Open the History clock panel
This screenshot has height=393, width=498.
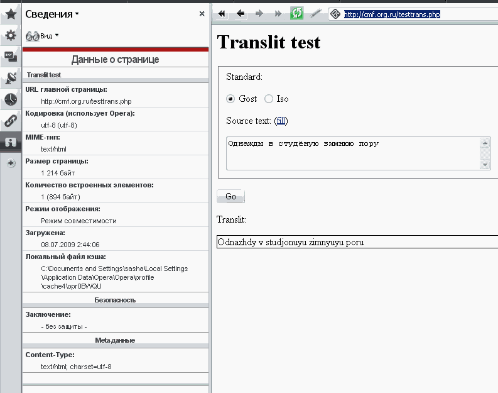[x=11, y=99]
